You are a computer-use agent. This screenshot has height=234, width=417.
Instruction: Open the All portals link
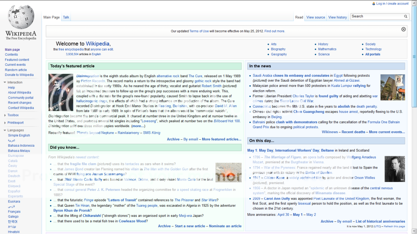point(373,54)
